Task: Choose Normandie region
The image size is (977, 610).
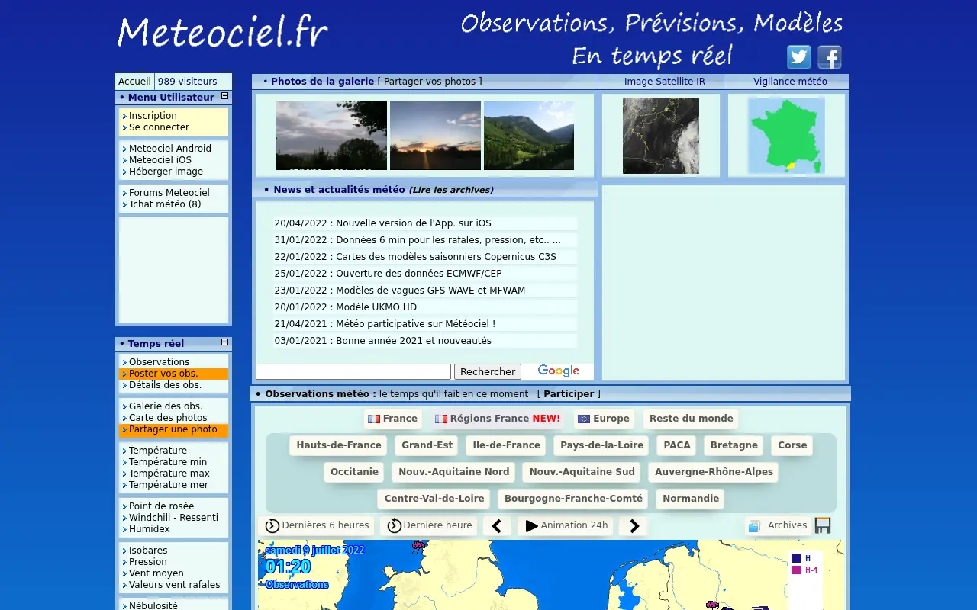Action: point(691,499)
